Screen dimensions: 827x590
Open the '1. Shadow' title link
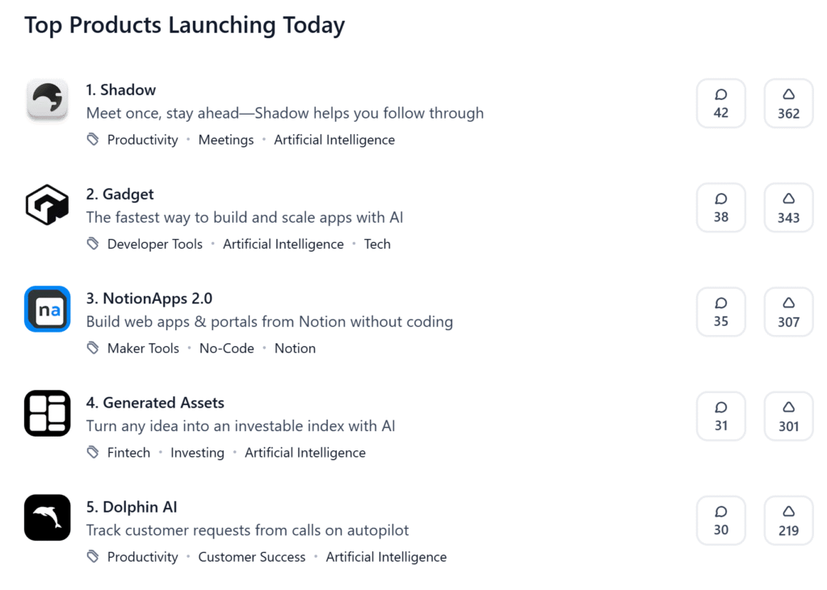(121, 90)
